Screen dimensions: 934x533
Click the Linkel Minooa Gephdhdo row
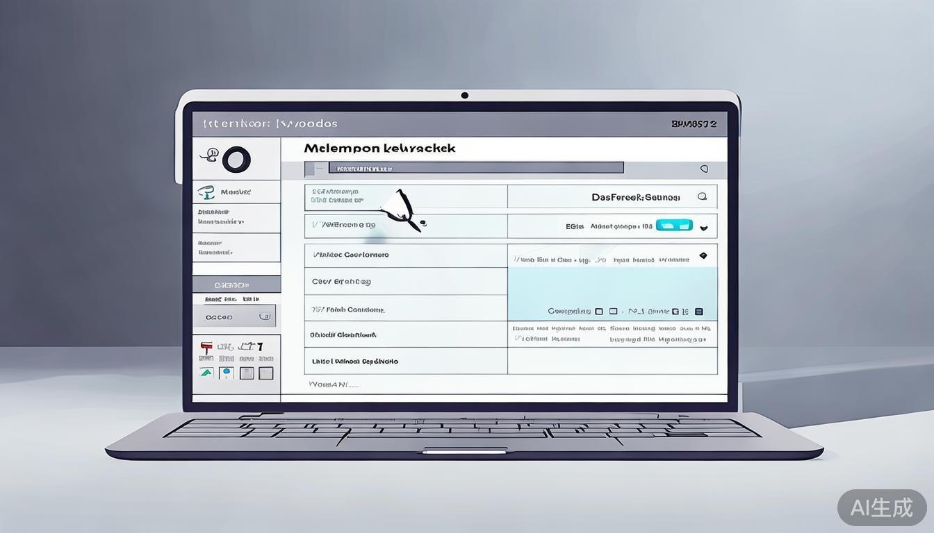(406, 362)
